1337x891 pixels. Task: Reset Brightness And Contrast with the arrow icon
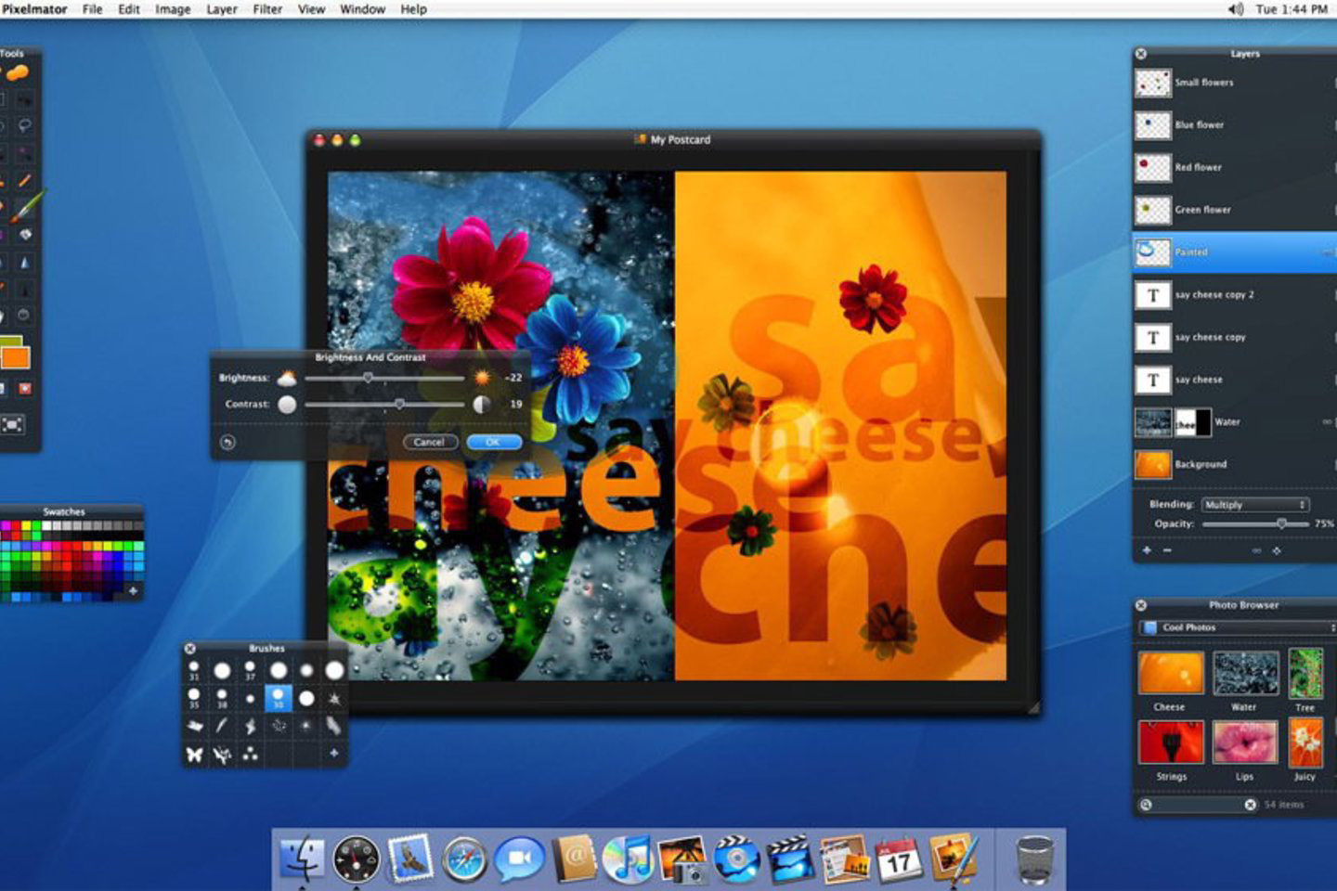[x=227, y=443]
